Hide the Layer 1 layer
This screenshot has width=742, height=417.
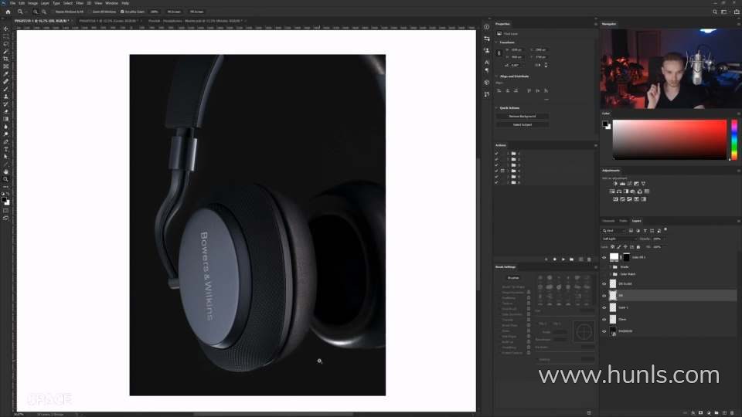[x=604, y=307]
